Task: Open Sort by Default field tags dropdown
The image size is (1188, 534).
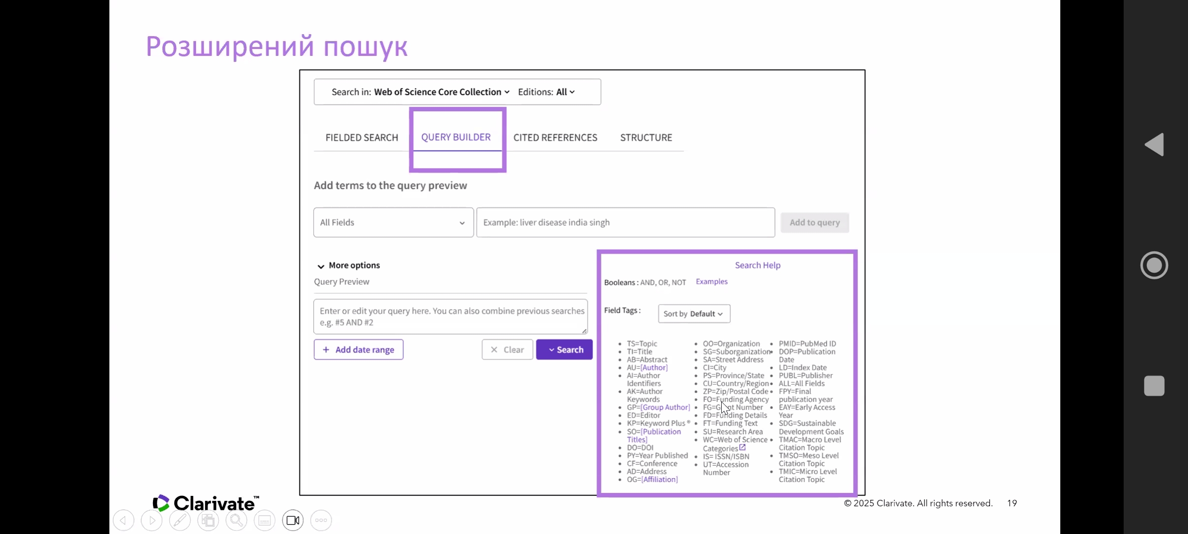Action: tap(693, 314)
